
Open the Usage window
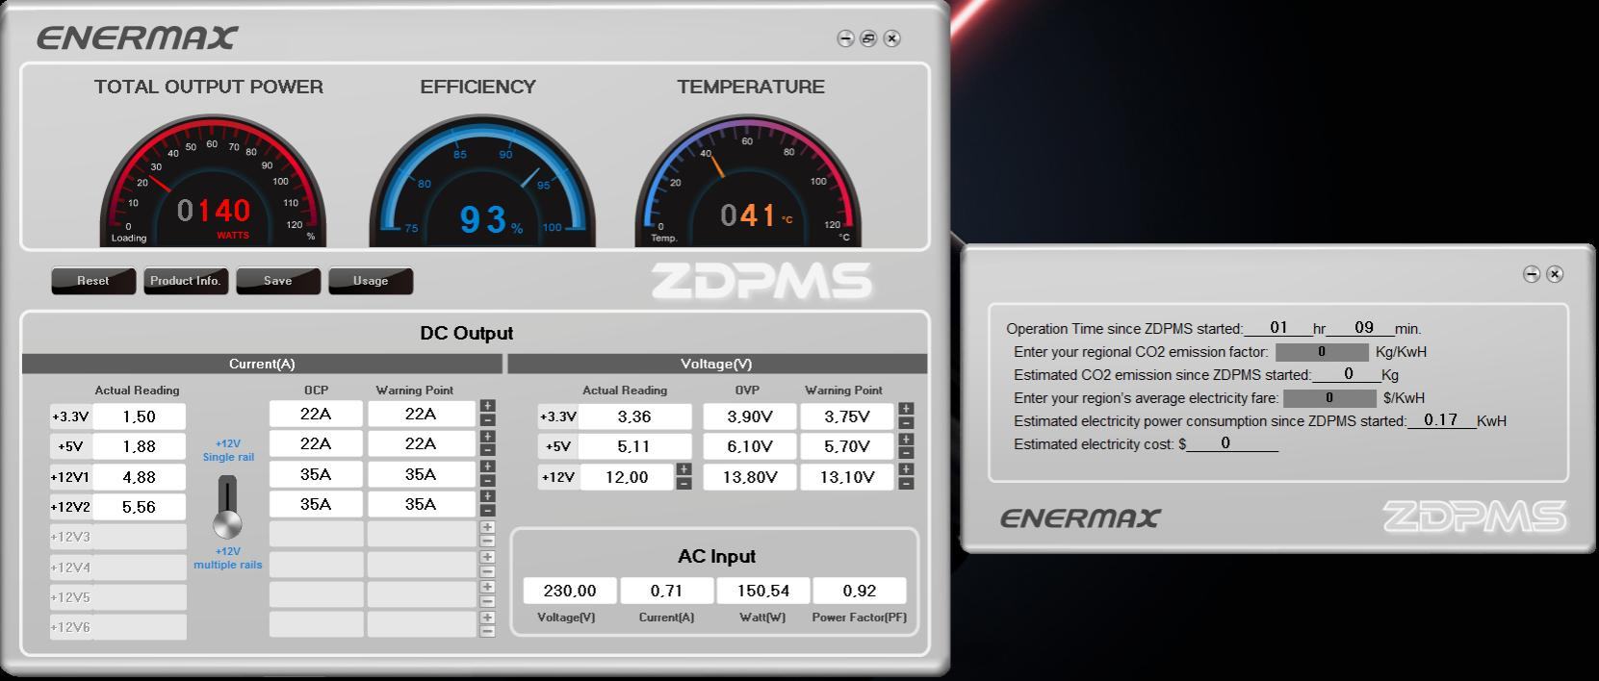pyautogui.click(x=371, y=281)
